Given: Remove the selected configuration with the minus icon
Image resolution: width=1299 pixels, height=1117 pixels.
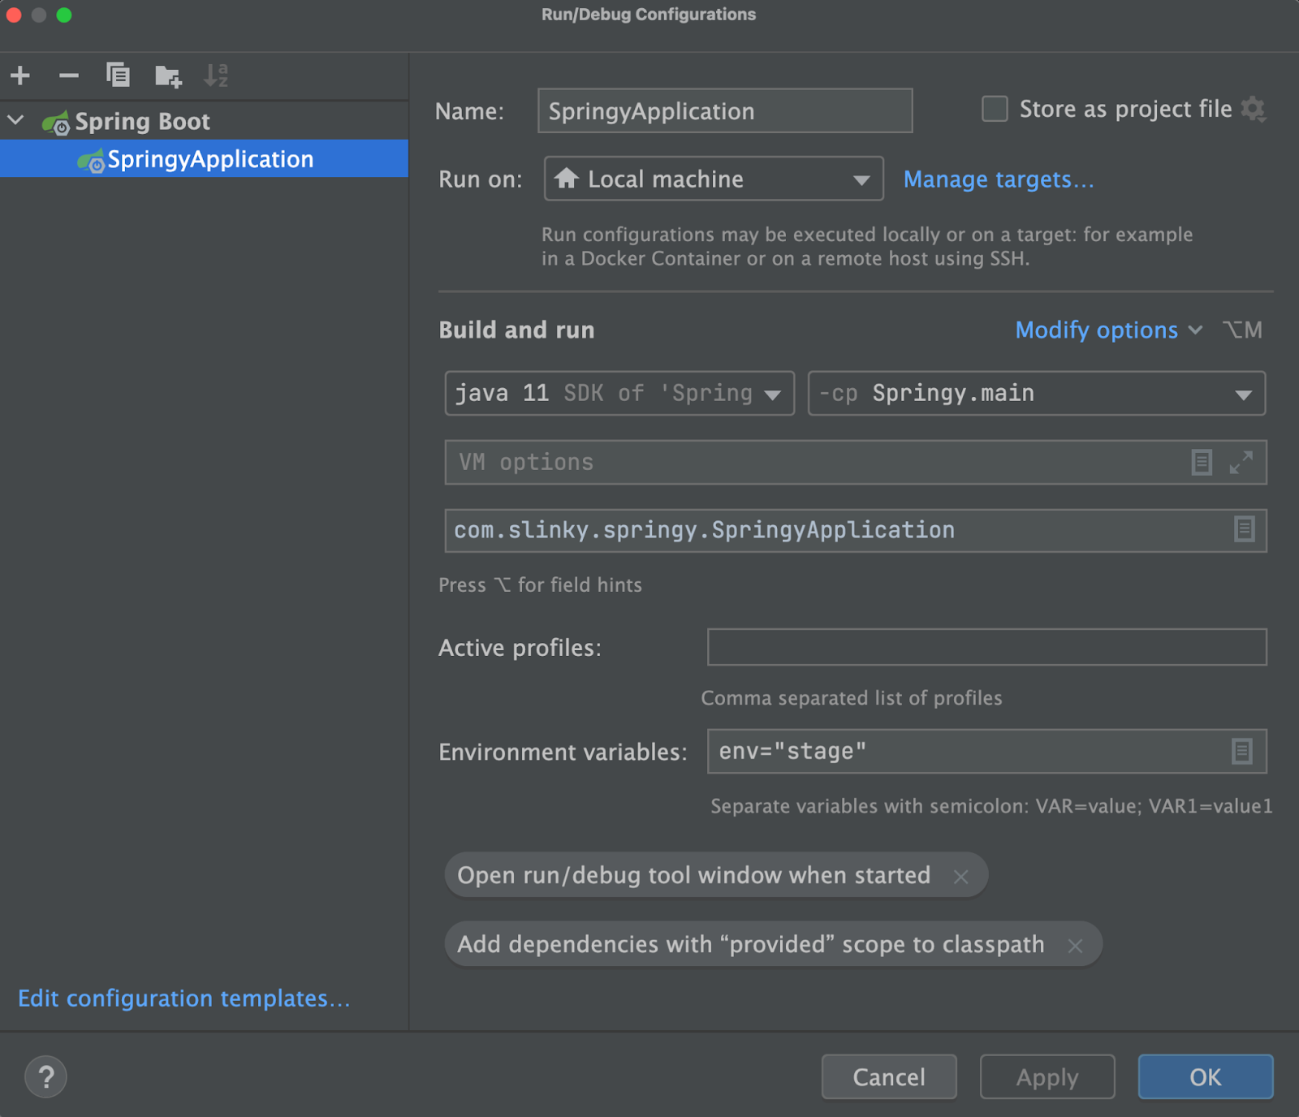Looking at the screenshot, I should 69,75.
